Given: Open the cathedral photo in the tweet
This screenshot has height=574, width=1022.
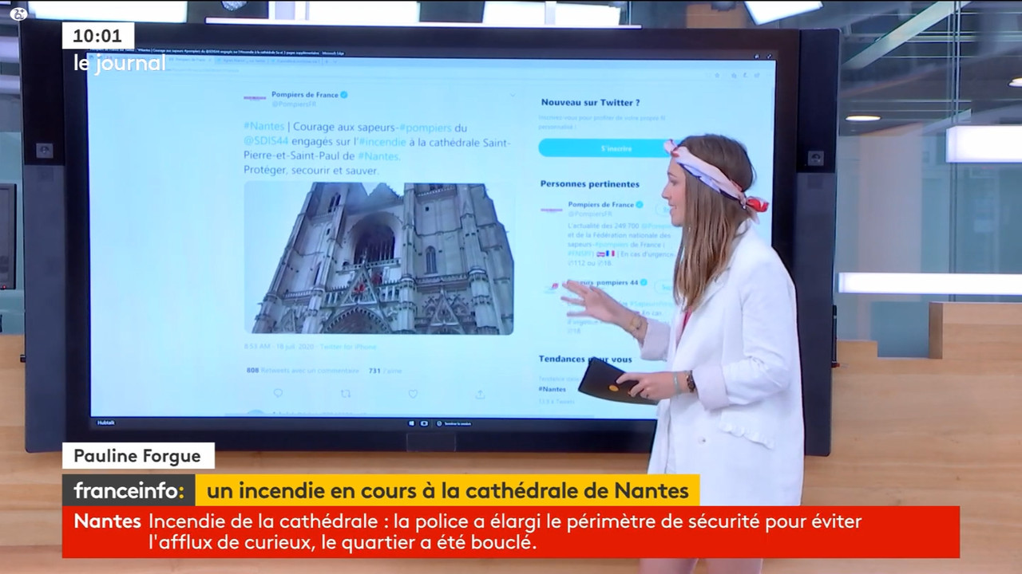Looking at the screenshot, I should [x=378, y=258].
